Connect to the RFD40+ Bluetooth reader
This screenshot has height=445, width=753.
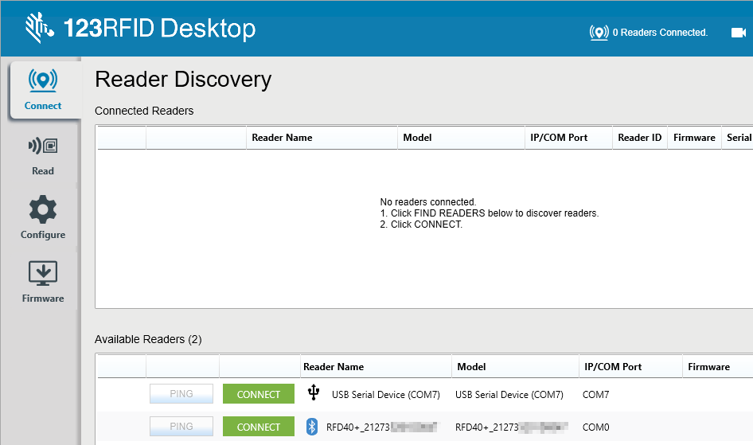tap(259, 427)
